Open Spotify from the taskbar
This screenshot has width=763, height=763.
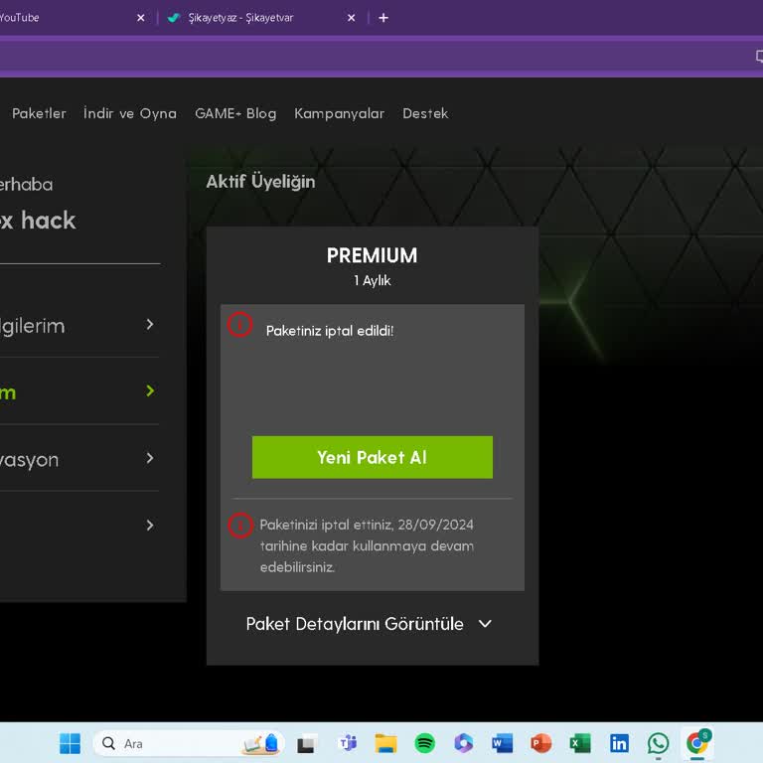[x=424, y=743]
